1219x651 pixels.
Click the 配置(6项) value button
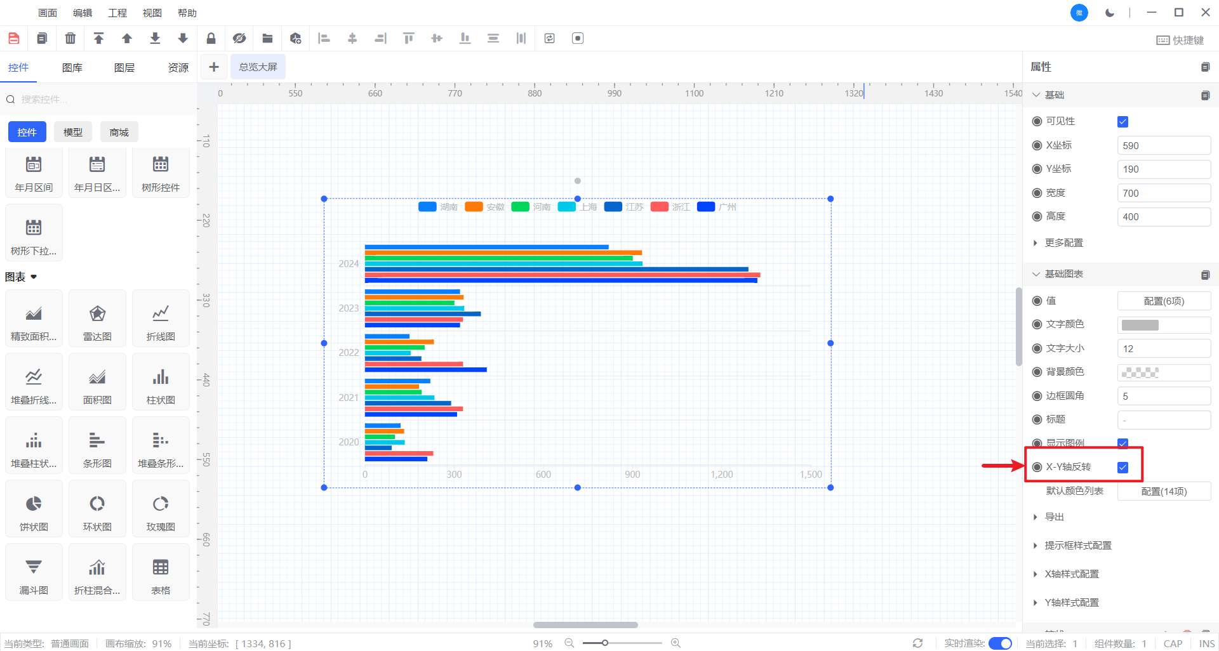coord(1163,301)
